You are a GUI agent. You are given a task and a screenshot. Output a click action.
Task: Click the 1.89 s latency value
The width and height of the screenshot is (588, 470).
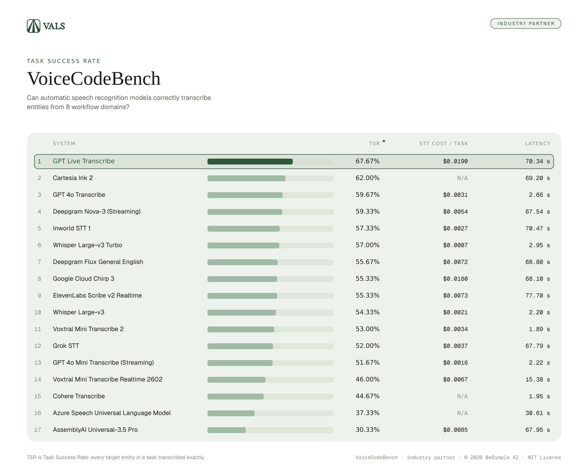tap(539, 329)
